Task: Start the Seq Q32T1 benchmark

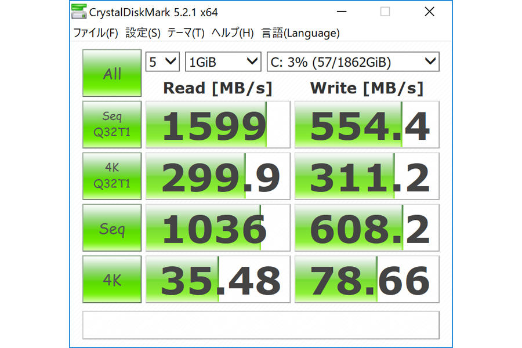Action: click(x=112, y=125)
